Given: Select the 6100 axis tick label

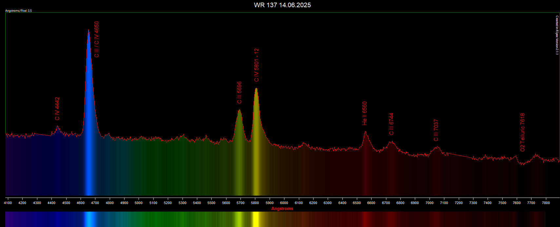Looking at the screenshot, I should [x=299, y=203].
